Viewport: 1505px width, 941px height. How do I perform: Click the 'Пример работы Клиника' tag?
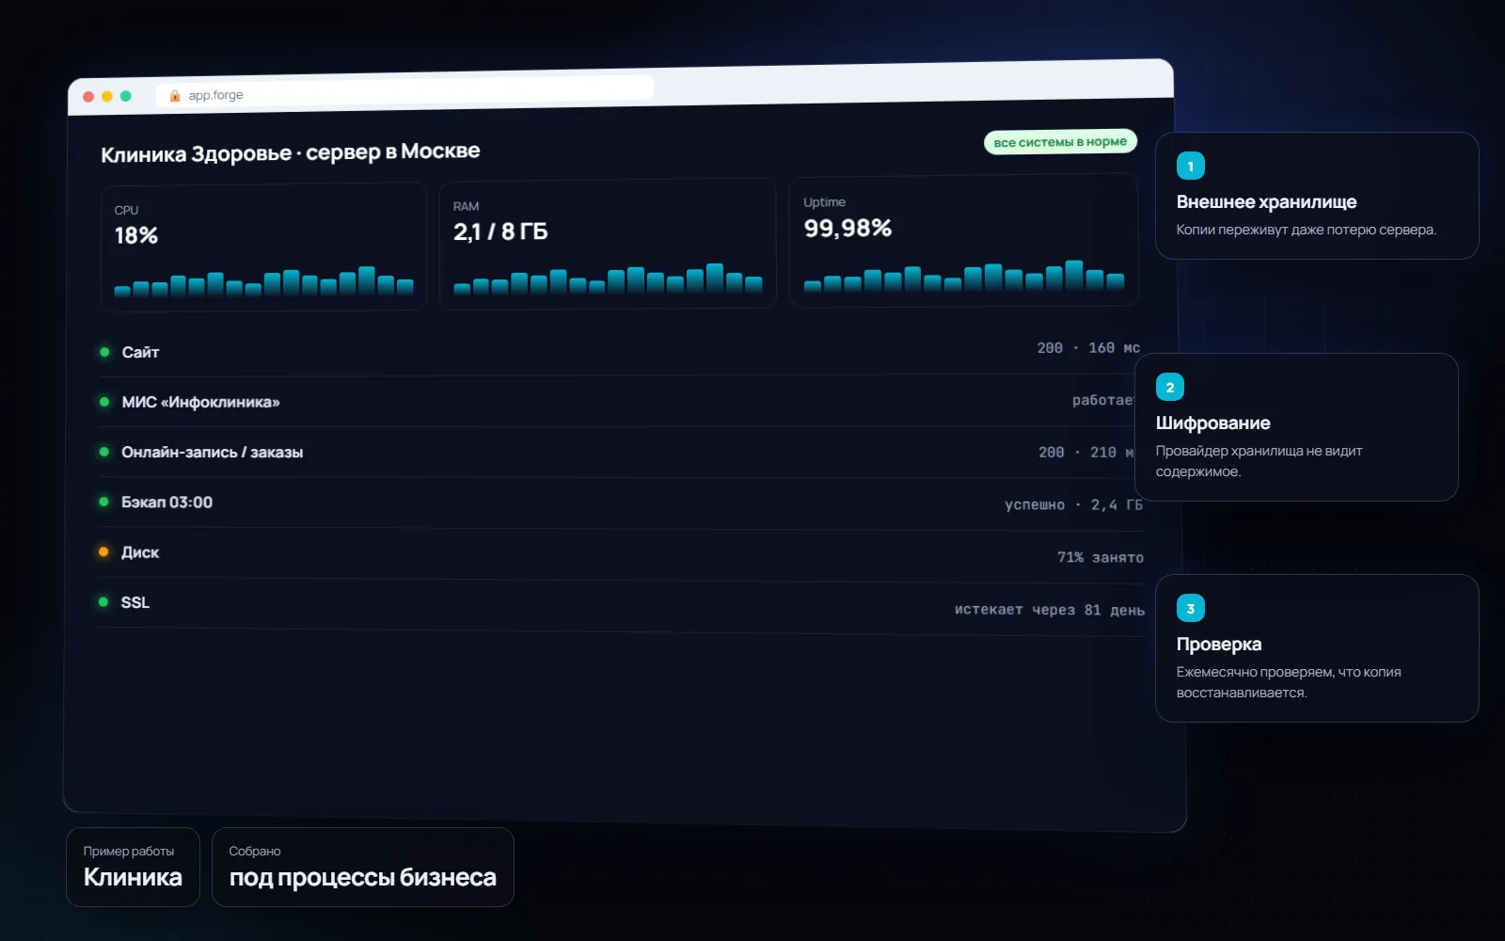point(133,867)
